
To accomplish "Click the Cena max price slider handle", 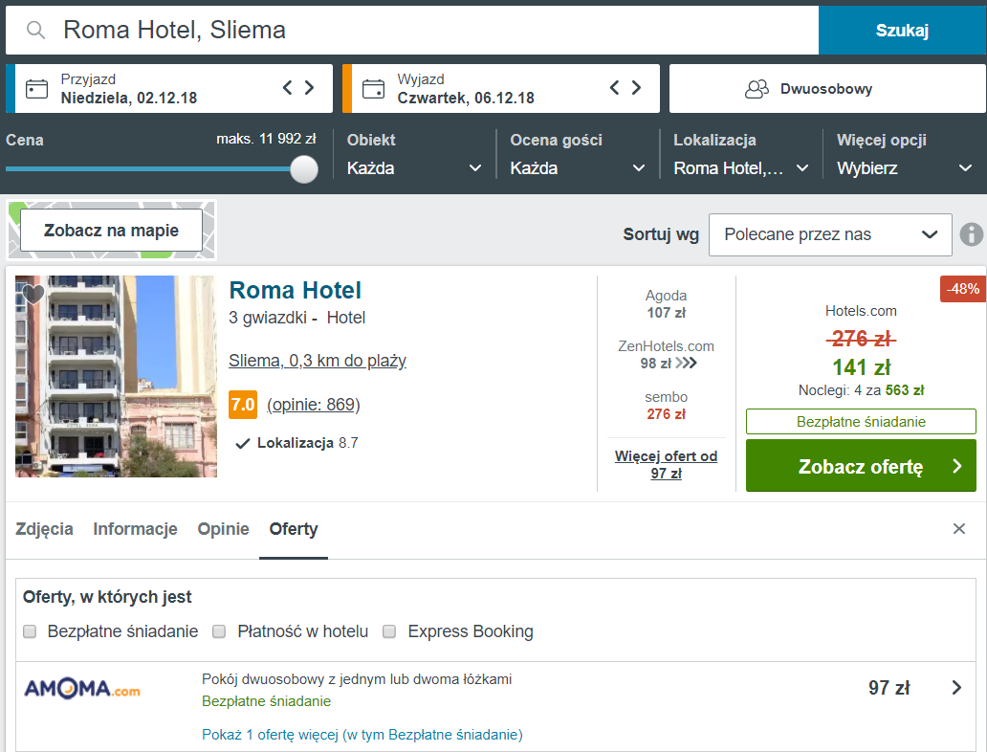I will [304, 168].
